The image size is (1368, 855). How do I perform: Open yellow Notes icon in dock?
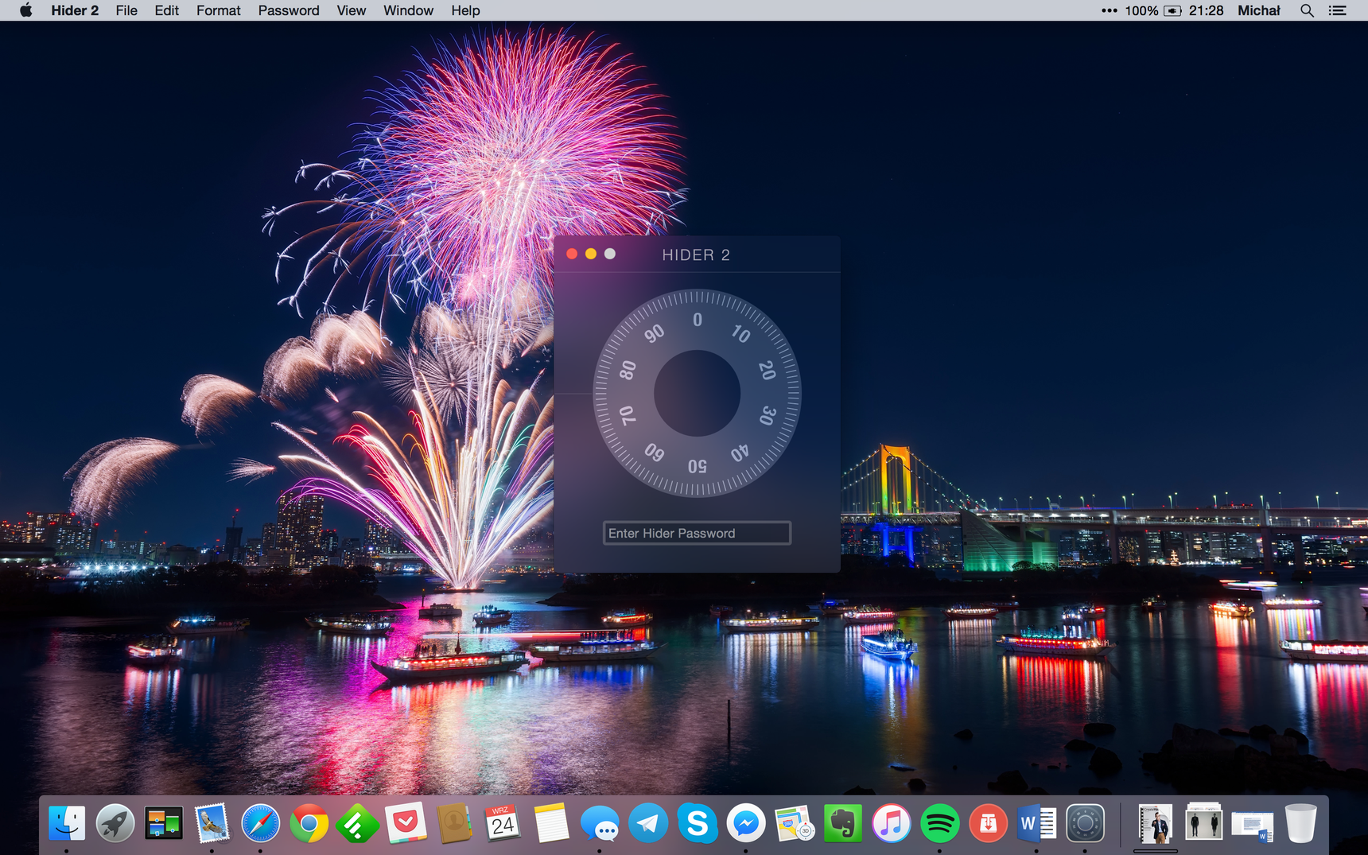pos(551,824)
